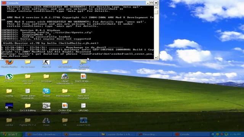Click the scroll up arrow in Console
The width and height of the screenshot is (244, 137).
click(x=156, y=7)
